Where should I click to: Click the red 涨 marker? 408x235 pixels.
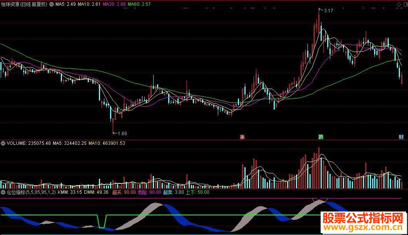click(242, 137)
